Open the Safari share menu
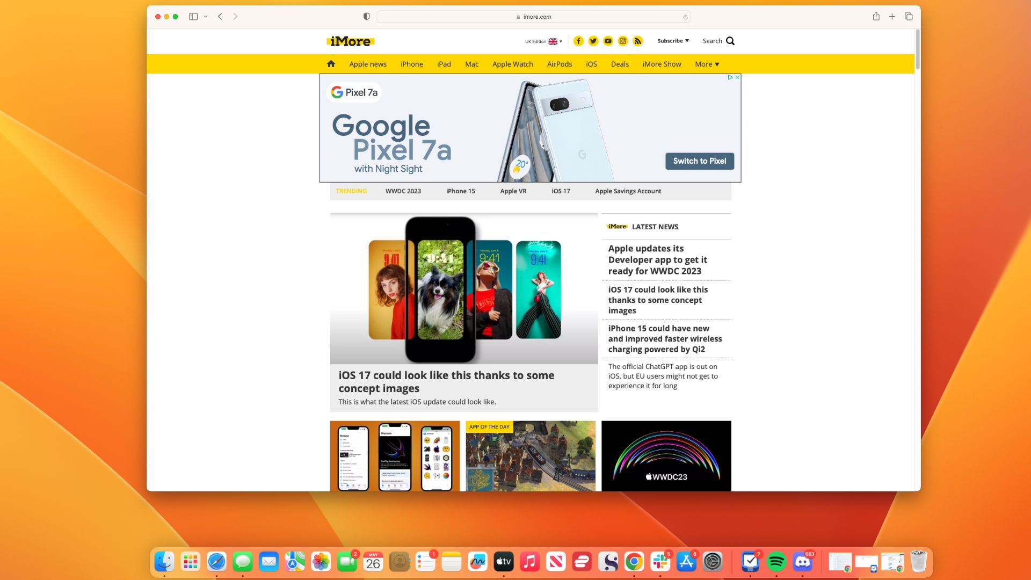Image resolution: width=1031 pixels, height=580 pixels. pos(876,16)
